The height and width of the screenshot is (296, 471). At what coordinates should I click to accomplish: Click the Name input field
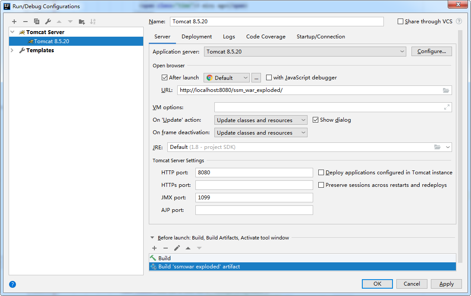276,22
